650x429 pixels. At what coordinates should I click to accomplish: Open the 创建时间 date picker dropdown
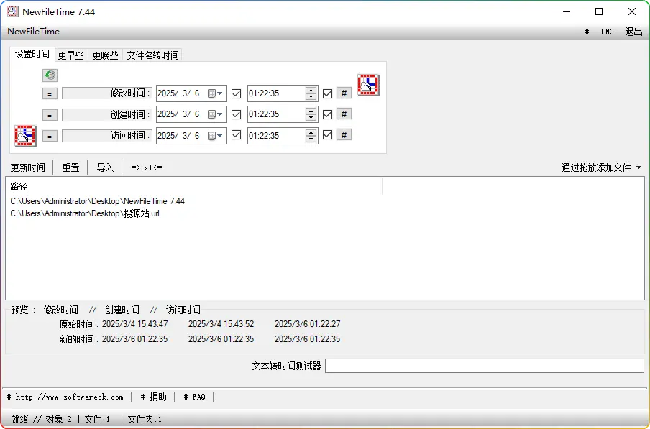[x=218, y=114]
